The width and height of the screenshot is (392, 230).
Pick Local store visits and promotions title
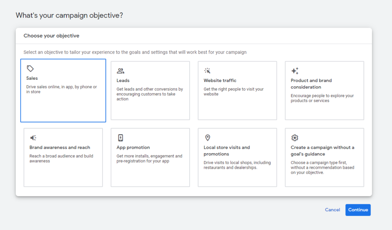[227, 151]
